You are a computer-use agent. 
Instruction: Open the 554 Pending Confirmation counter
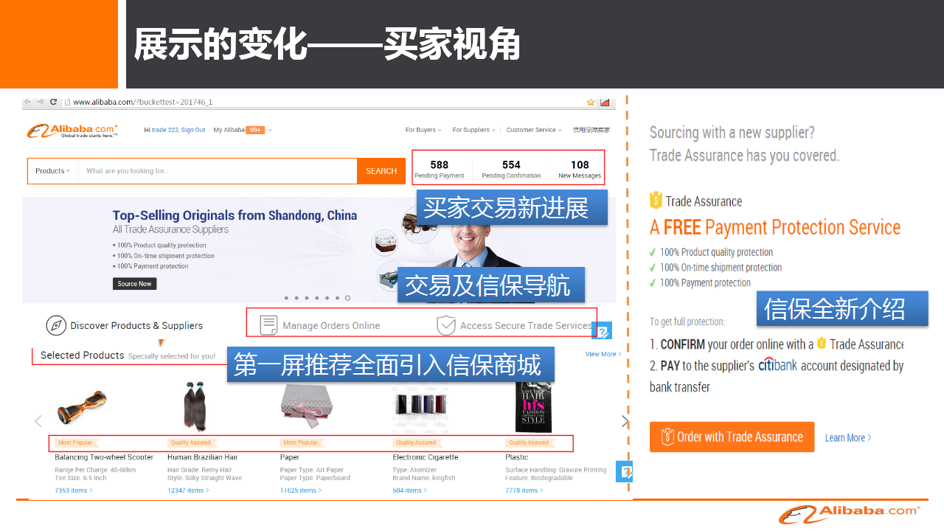click(511, 170)
